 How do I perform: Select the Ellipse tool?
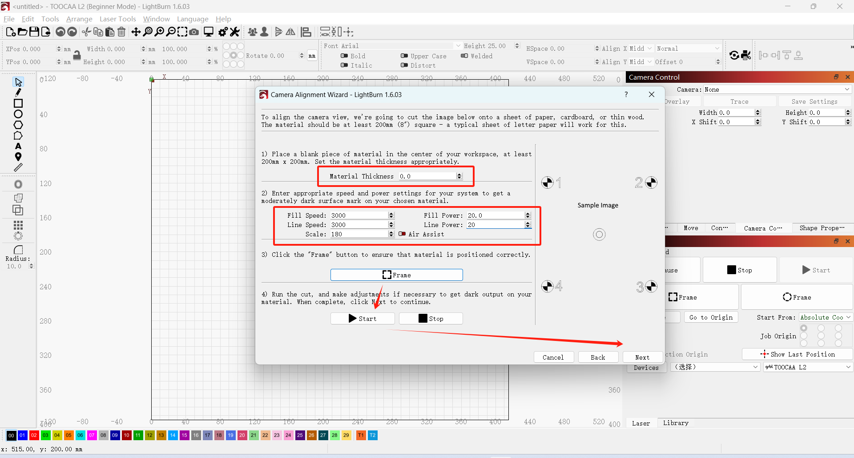pyautogui.click(x=18, y=114)
